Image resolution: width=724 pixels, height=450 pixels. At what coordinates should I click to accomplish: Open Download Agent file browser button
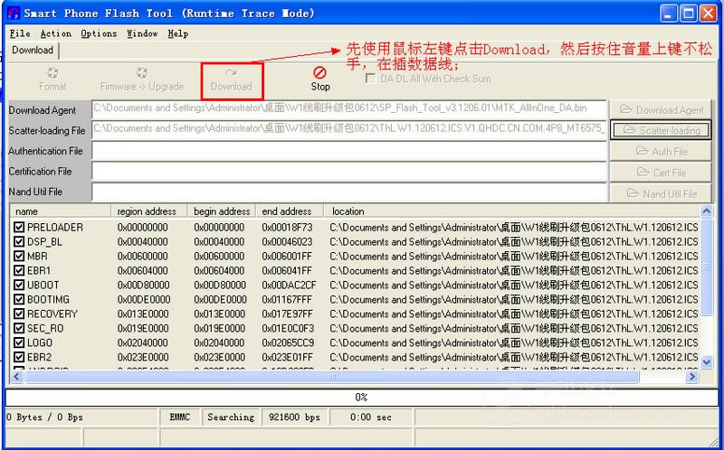(x=661, y=109)
